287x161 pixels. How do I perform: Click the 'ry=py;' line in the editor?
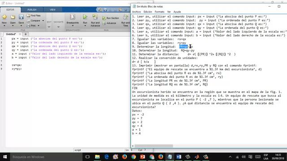17,69
